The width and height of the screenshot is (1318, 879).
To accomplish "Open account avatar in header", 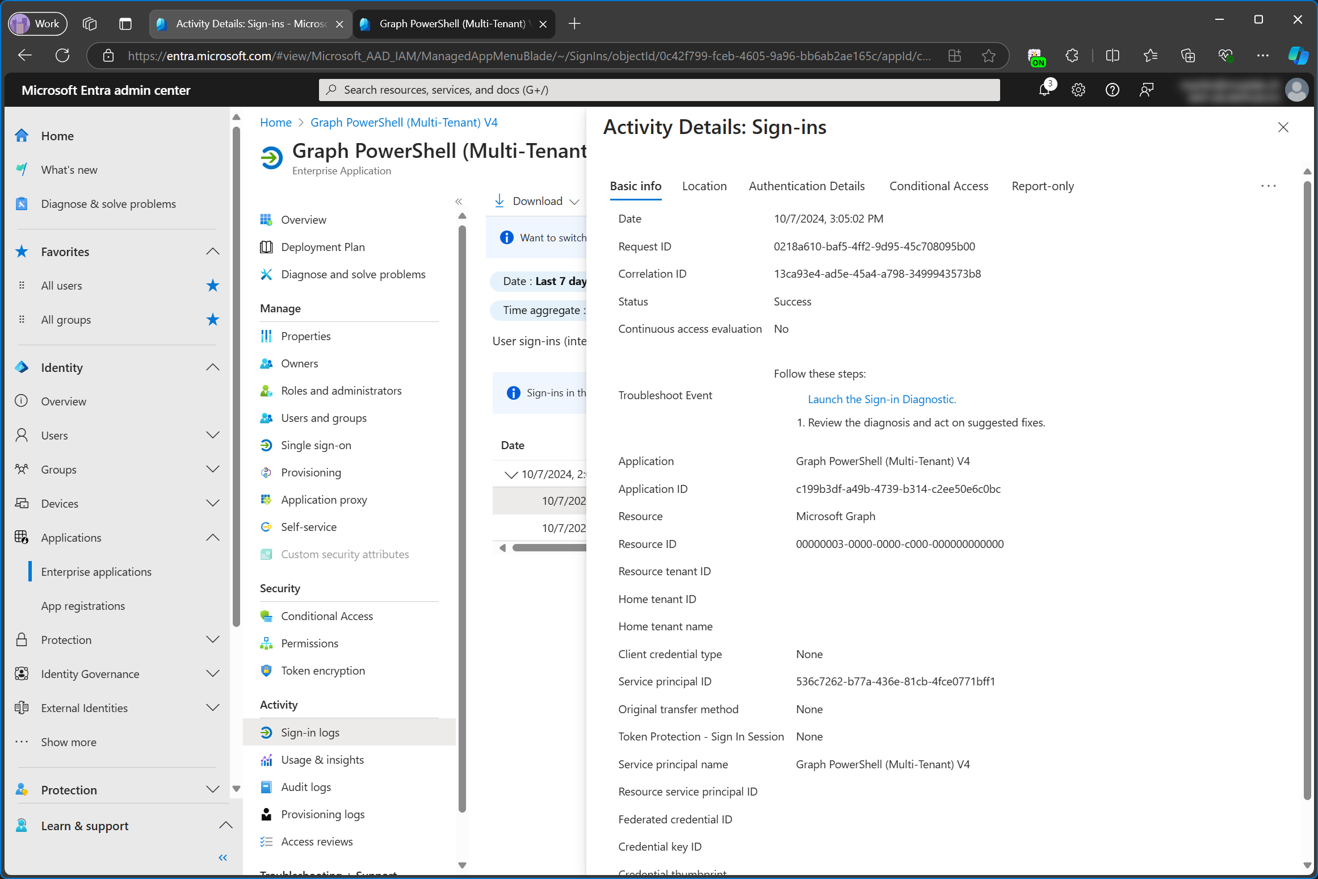I will click(1296, 90).
